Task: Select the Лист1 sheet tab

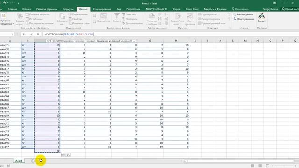Action: coord(19,161)
